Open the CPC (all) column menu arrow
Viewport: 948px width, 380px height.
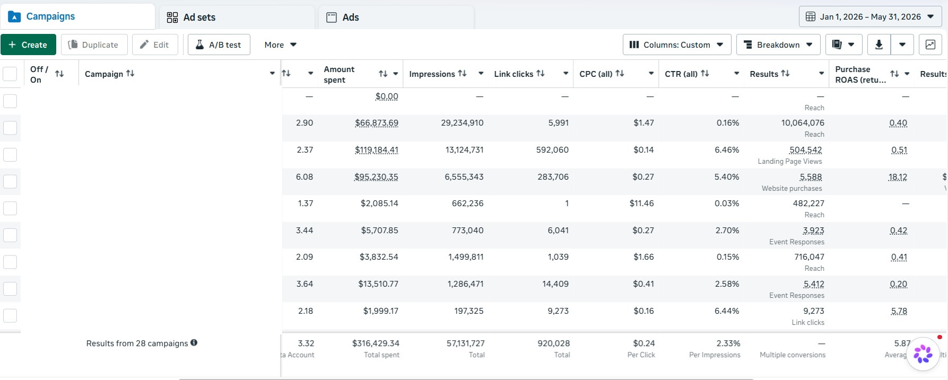coord(651,74)
